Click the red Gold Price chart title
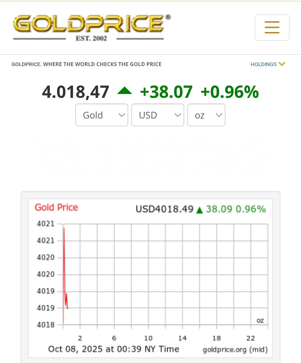Screen dimensions: 301x363 [x=56, y=207]
